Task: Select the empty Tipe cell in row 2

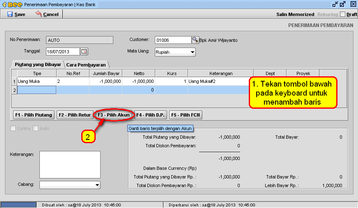Action: [37, 90]
